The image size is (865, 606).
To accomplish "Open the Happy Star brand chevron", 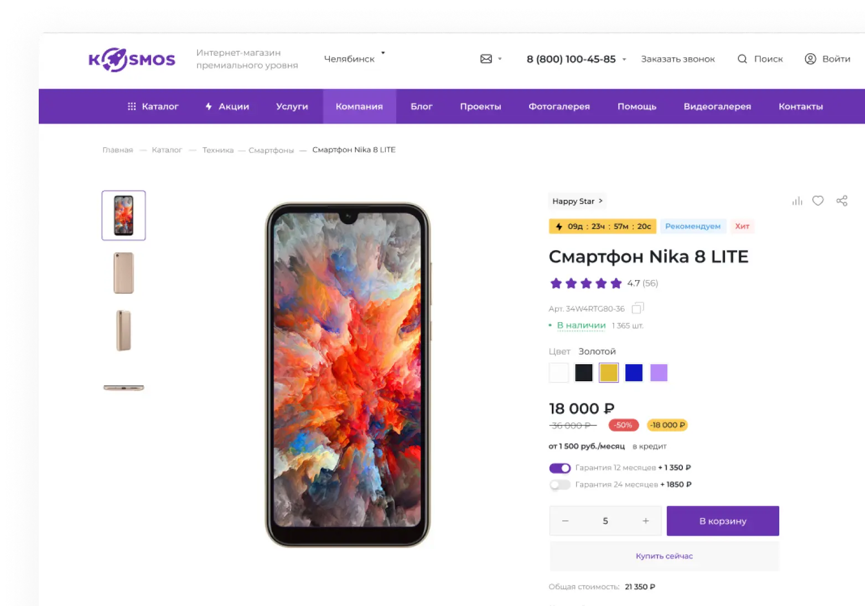I will [600, 201].
